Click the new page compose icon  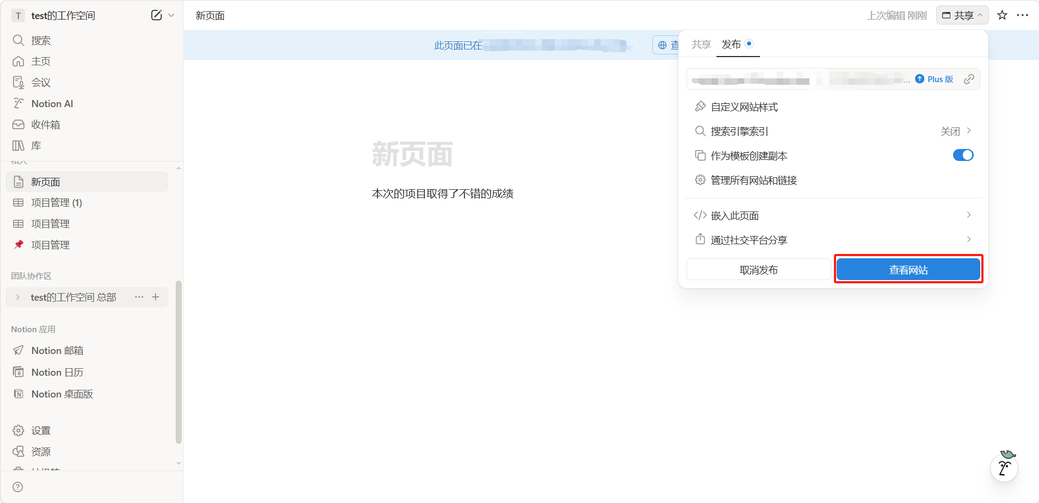pyautogui.click(x=156, y=15)
